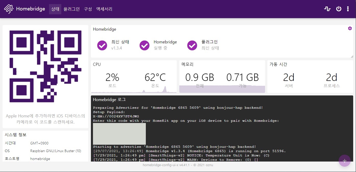Viewport: 356px width, 172px height.
Task: Click the checkmark icon for 최신 상태
Action: [x=102, y=45]
